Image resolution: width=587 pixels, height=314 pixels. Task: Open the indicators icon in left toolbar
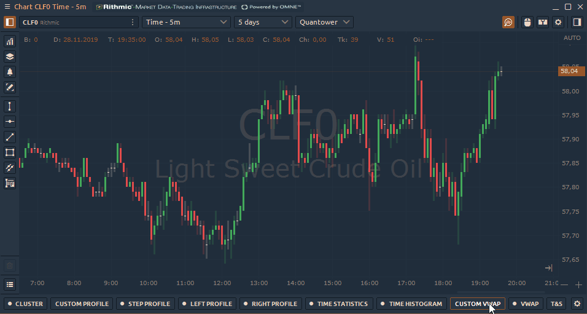(10, 42)
